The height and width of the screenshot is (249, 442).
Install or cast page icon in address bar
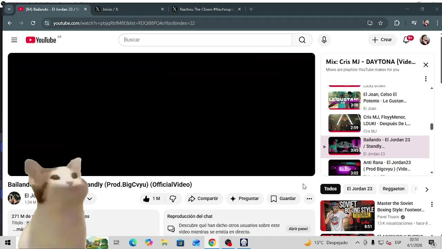pos(370,23)
